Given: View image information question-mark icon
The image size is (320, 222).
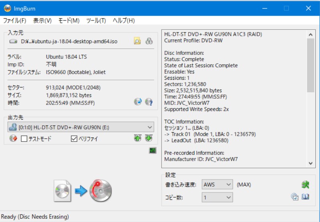Looking at the screenshot, I should click(x=149, y=101).
